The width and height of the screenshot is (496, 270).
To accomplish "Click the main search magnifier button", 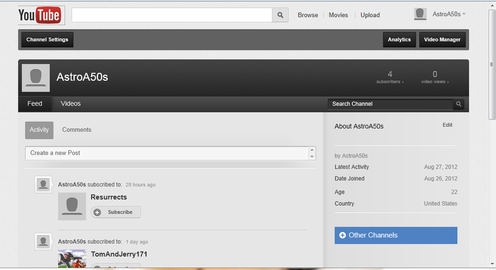I will 280,15.
